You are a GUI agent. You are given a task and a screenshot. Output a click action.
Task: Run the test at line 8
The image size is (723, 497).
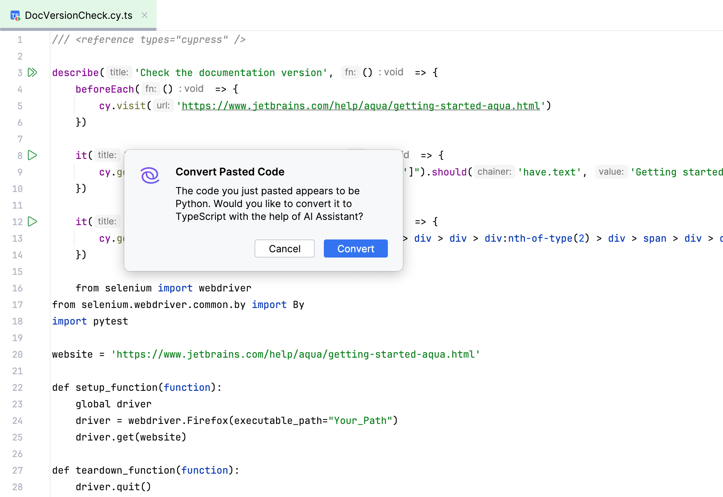tap(33, 155)
